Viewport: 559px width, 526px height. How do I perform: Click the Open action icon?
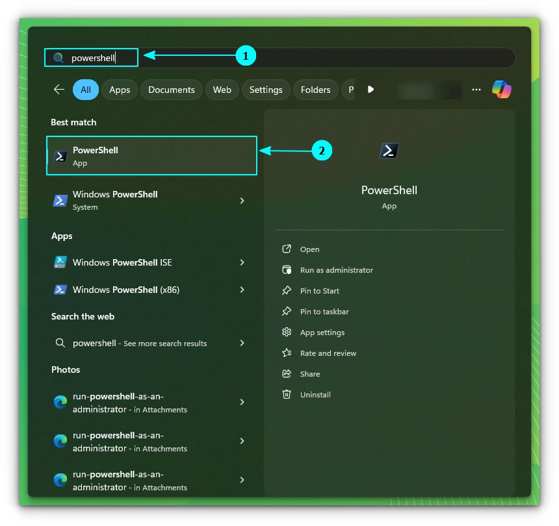pyautogui.click(x=287, y=249)
